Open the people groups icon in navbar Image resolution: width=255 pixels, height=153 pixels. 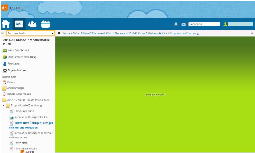32,24
